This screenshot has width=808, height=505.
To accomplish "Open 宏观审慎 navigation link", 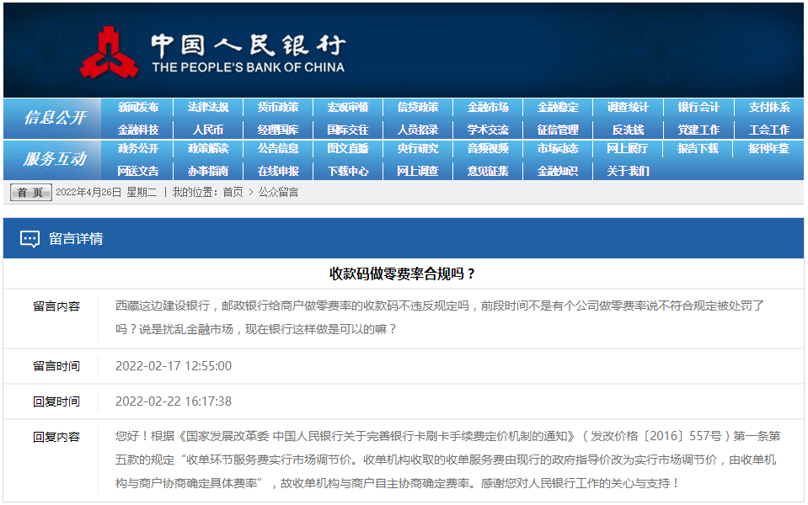I will click(x=348, y=107).
